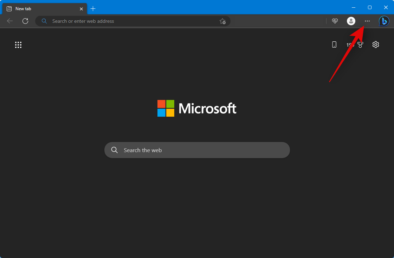The height and width of the screenshot is (258, 394).
Task: Open Microsoft Rewards trophy points
Action: [355, 45]
